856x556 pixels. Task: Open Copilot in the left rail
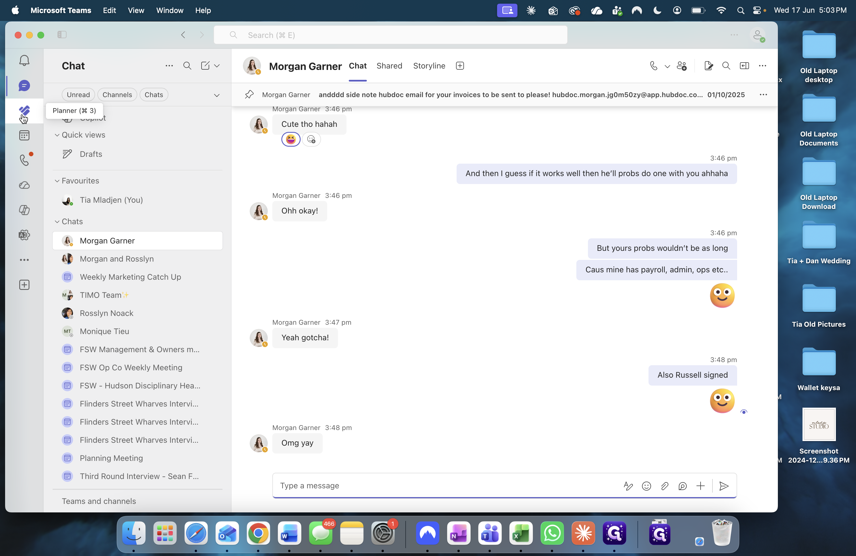(x=24, y=210)
